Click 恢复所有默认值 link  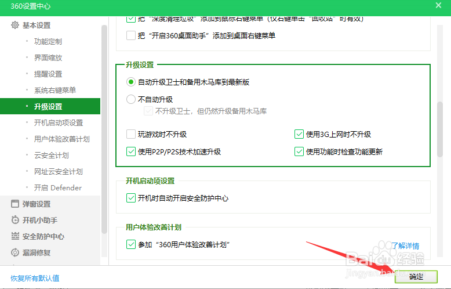click(x=35, y=278)
